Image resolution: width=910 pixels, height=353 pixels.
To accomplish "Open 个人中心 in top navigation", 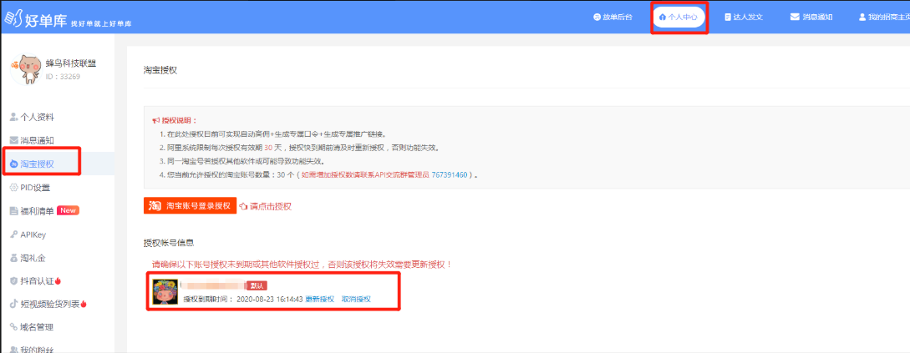I will click(x=679, y=18).
